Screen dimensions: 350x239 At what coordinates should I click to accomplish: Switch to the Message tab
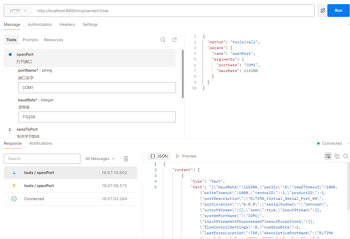tap(12, 25)
